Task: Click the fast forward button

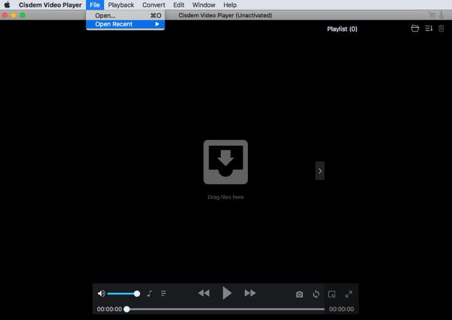Action: [250, 293]
